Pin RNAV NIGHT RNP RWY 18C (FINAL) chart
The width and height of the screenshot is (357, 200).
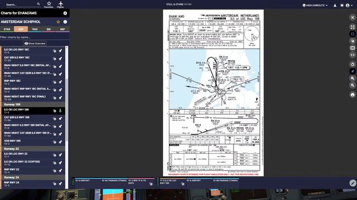60,98
